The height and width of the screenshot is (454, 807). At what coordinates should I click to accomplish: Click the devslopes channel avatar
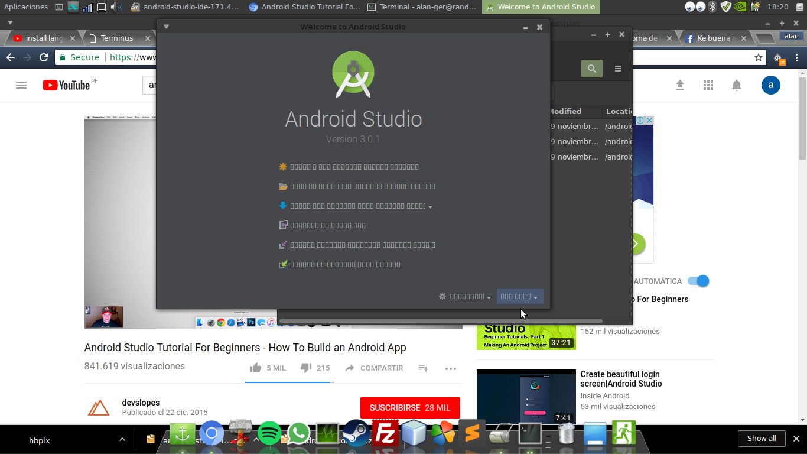tap(99, 408)
